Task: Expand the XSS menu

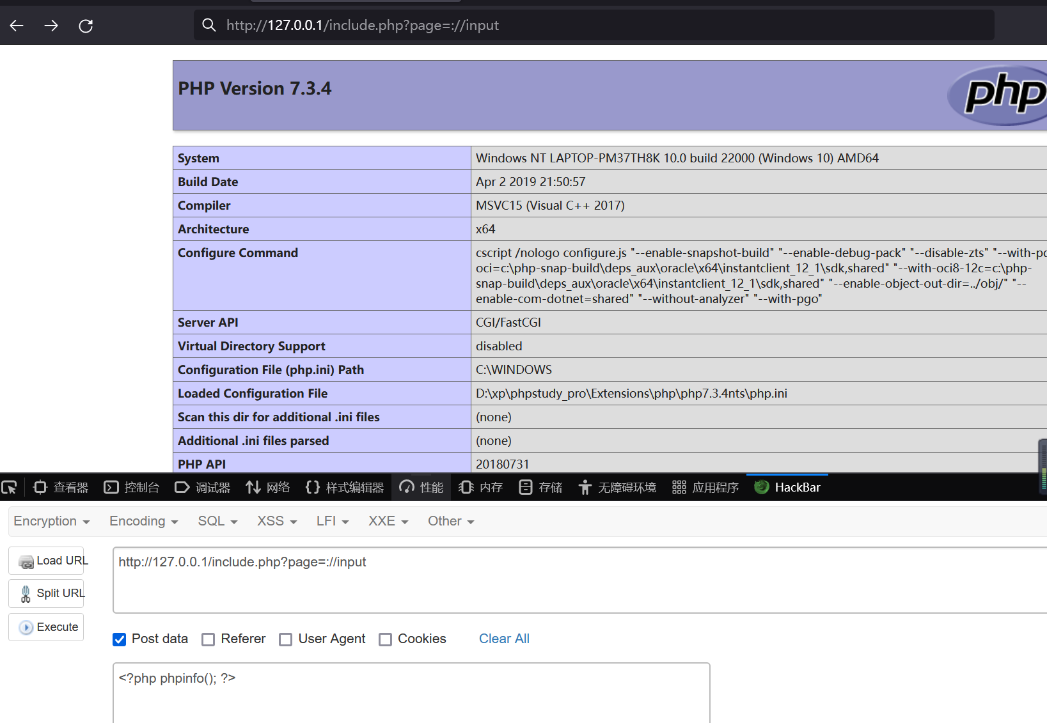Action: pos(276,521)
